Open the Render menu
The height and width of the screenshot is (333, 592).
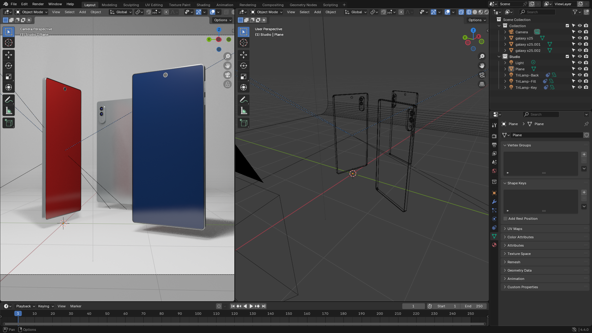(x=38, y=4)
